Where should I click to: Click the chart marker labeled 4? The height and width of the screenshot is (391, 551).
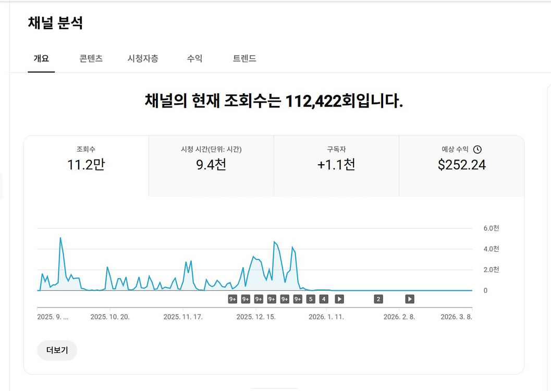[324, 299]
